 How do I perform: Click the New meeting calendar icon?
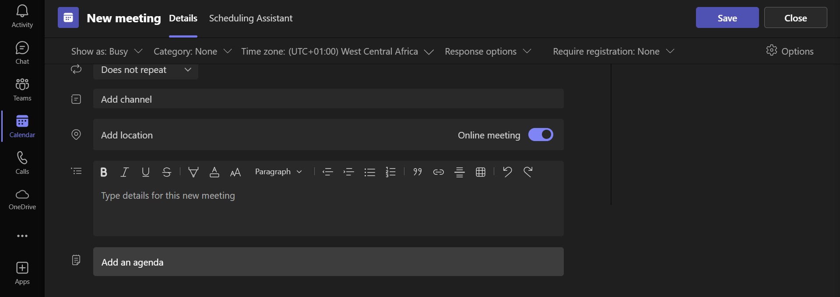tap(68, 17)
